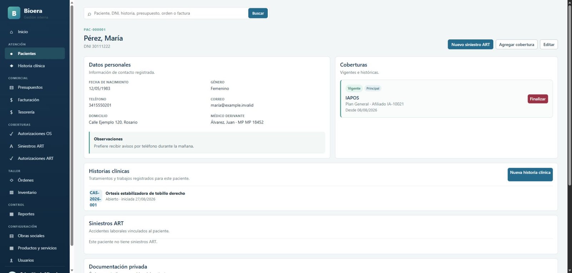This screenshot has height=273, width=572.
Task: Open Presupuestos in the sidebar
Action: pyautogui.click(x=35, y=87)
